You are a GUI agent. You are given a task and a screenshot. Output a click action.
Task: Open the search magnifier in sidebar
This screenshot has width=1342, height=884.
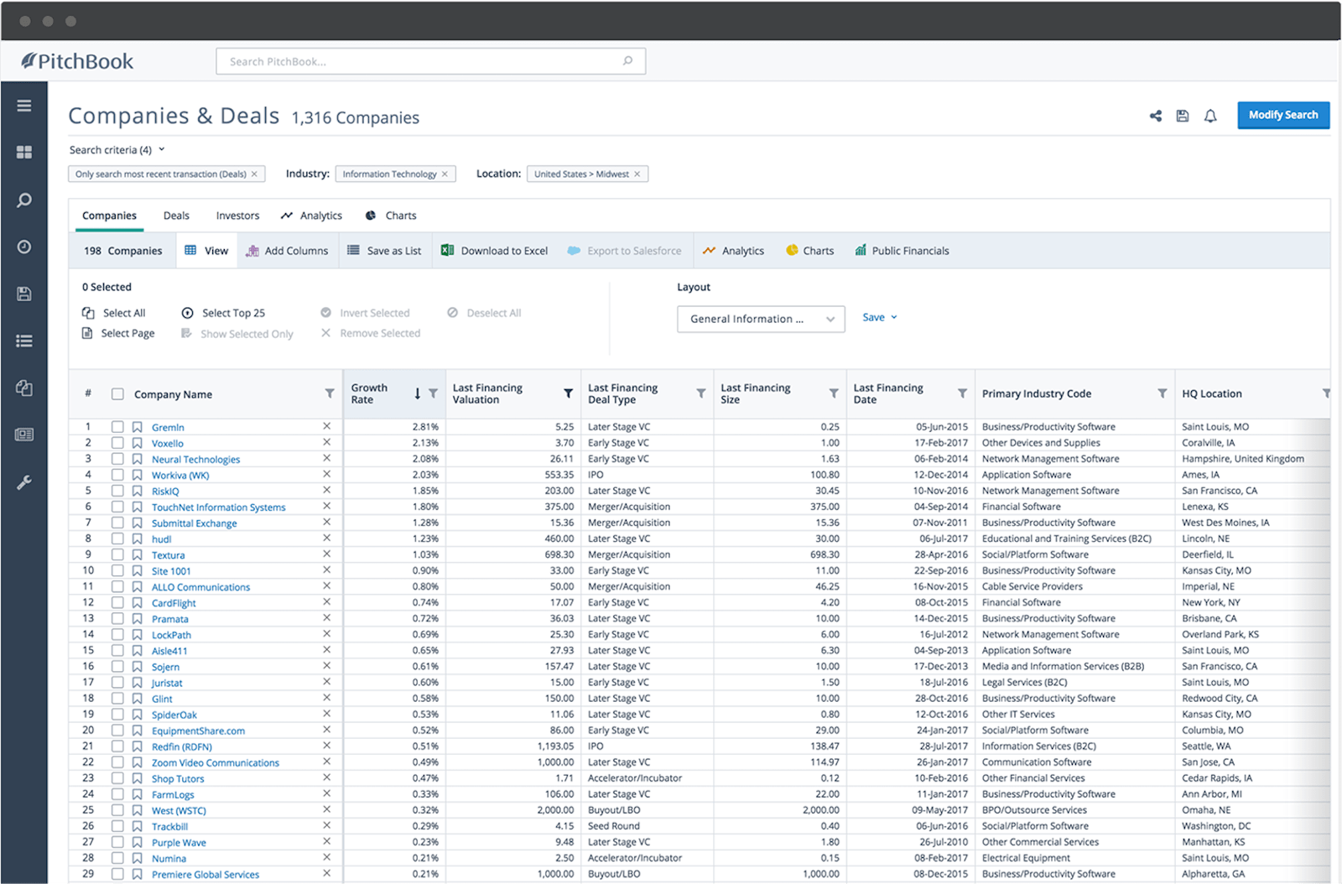(24, 200)
